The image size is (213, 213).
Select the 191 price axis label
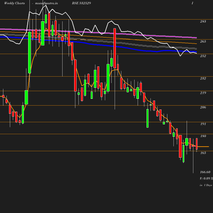click(x=203, y=124)
